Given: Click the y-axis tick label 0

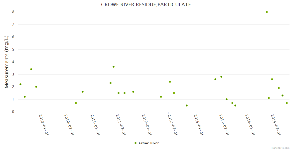Looking at the screenshot, I should (x=13, y=112).
